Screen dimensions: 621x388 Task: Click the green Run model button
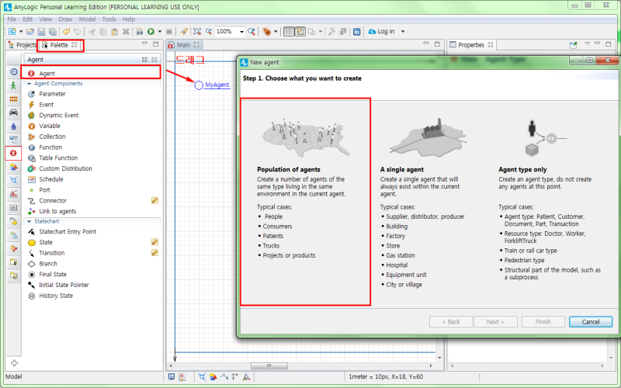[151, 31]
